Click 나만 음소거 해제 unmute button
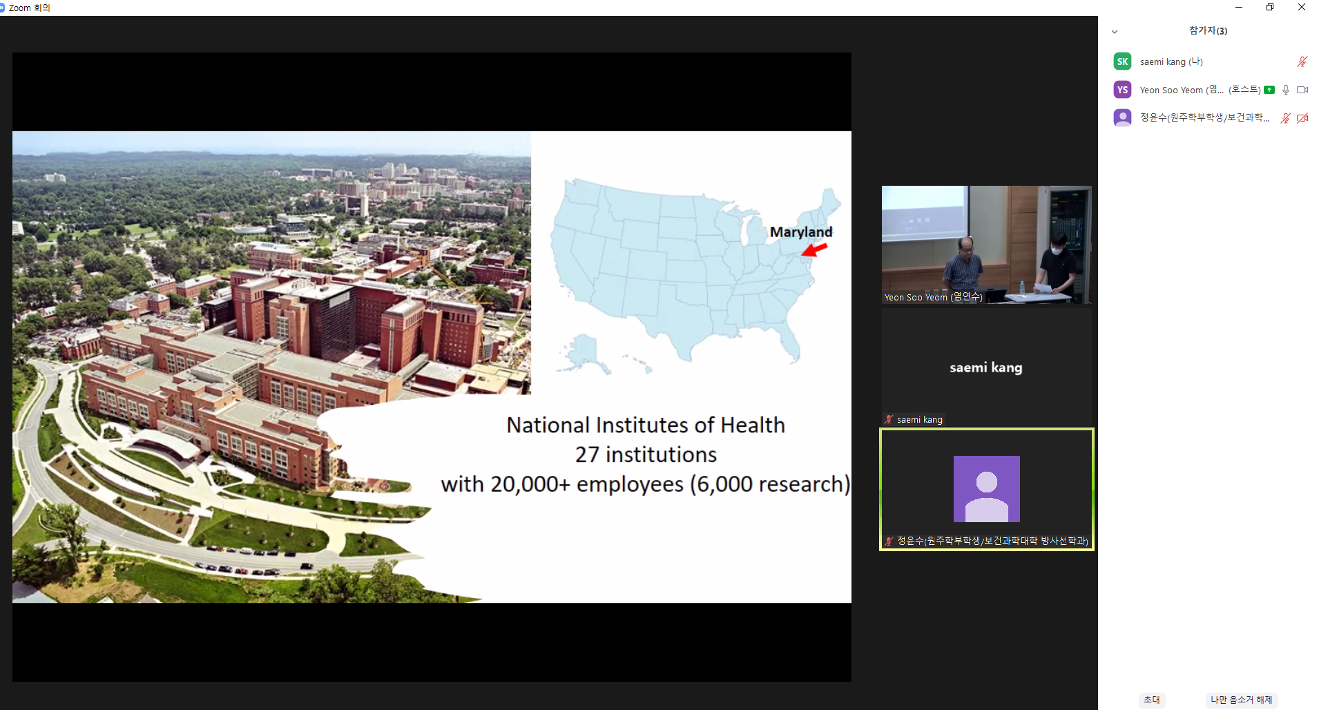This screenshot has width=1319, height=710. (x=1241, y=700)
